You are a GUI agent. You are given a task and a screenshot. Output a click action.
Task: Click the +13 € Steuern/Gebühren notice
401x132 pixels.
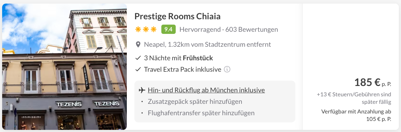click(x=354, y=98)
